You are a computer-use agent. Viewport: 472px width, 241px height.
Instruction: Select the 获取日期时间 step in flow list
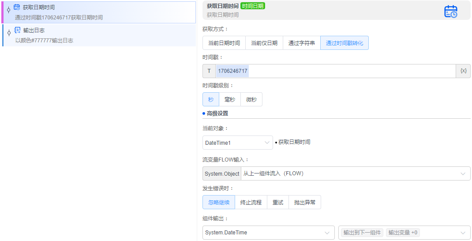(x=99, y=12)
